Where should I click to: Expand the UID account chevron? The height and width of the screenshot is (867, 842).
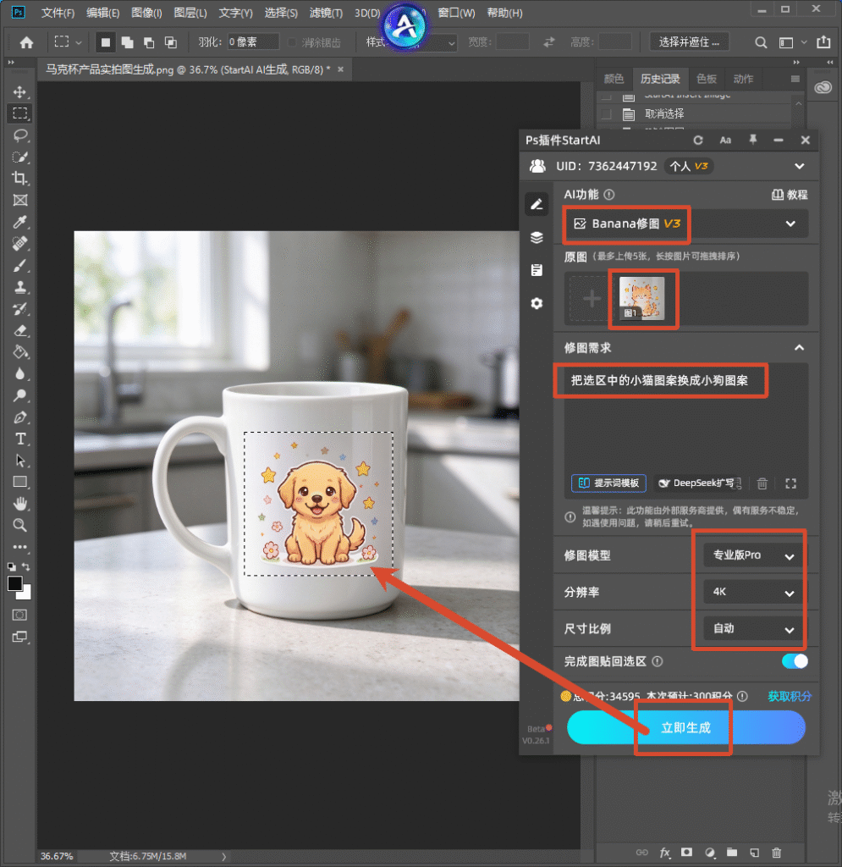(799, 167)
